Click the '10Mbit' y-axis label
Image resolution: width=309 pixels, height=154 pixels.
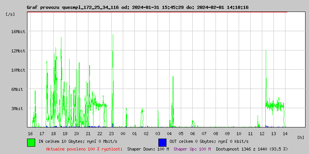point(18,70)
